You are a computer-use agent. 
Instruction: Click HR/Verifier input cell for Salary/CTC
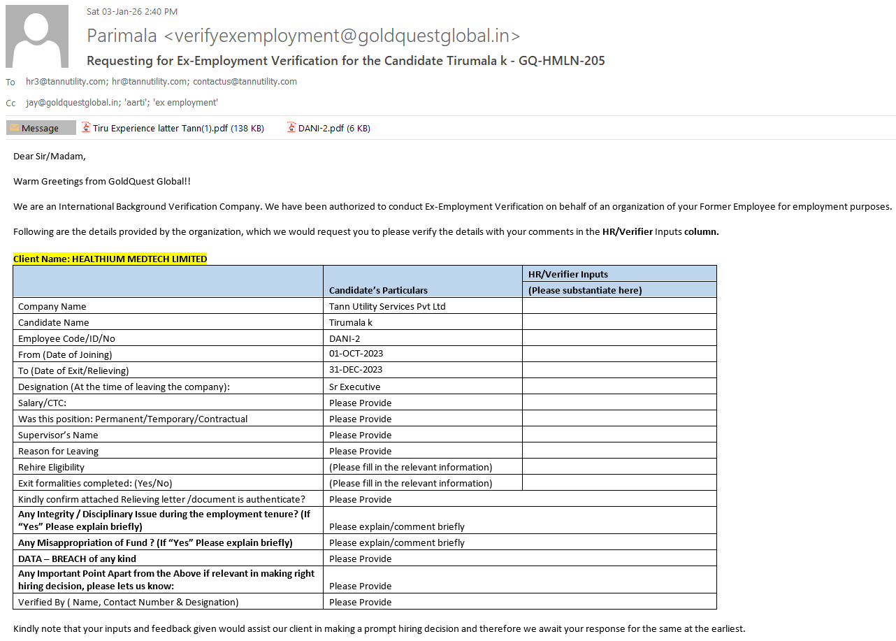pyautogui.click(x=619, y=403)
